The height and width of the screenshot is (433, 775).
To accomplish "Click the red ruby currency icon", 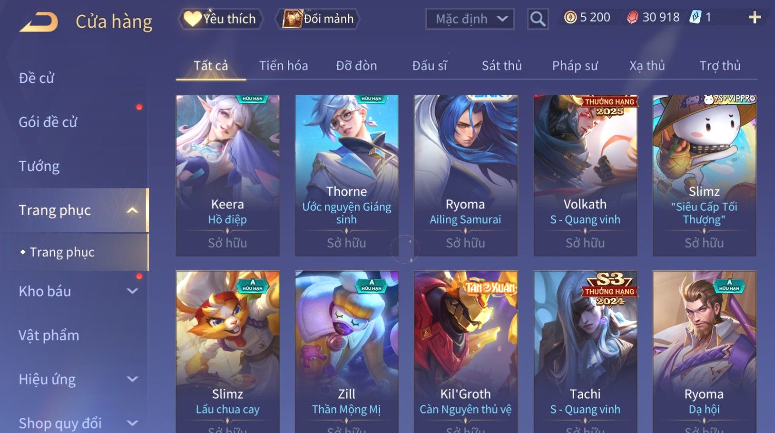I will coord(632,18).
